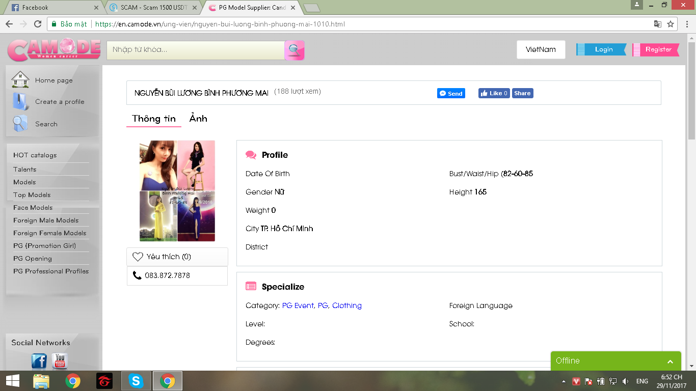
Task: Click the Facebook Share button
Action: tap(522, 93)
